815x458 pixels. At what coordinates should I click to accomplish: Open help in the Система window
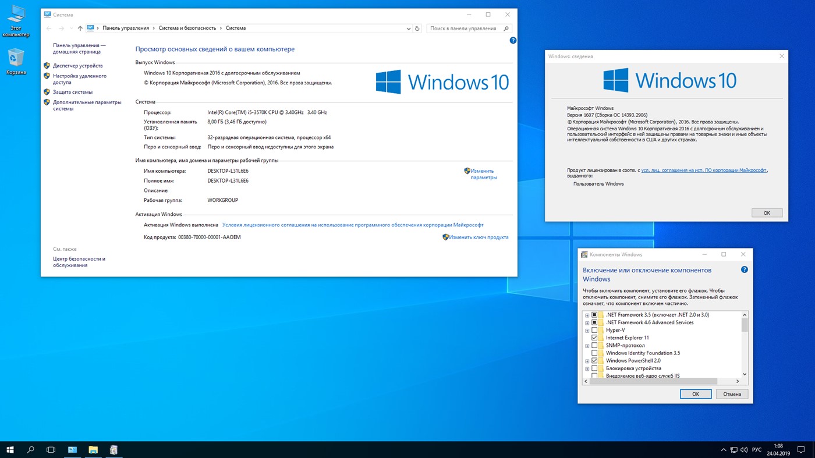pos(513,40)
